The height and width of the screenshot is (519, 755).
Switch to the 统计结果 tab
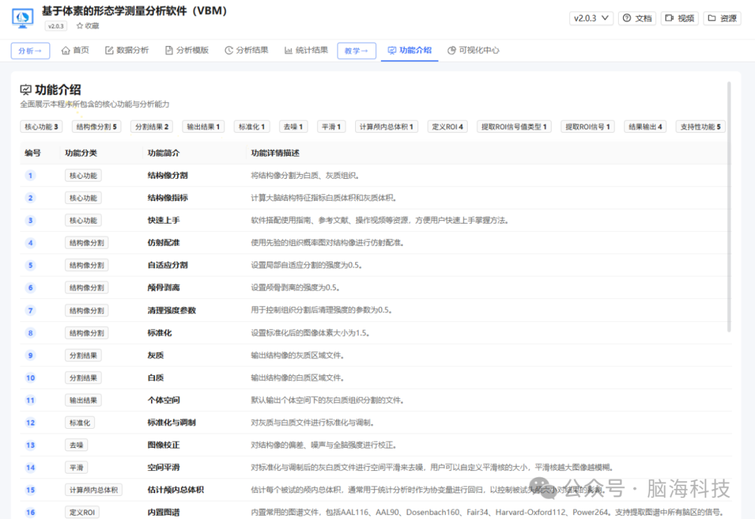(306, 50)
